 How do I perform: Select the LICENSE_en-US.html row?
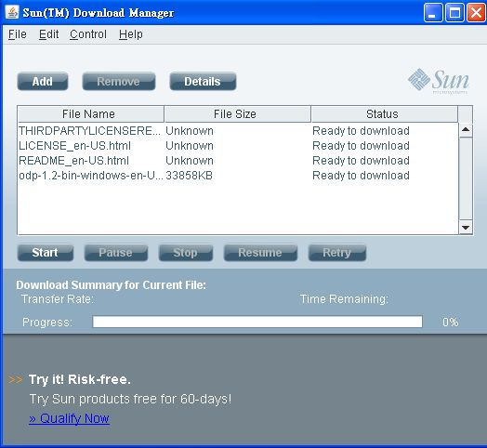pyautogui.click(x=238, y=146)
